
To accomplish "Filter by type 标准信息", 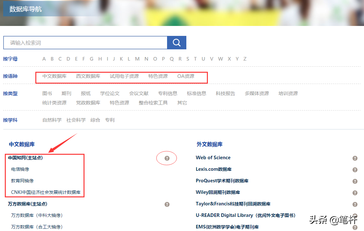I will (x=196, y=94).
